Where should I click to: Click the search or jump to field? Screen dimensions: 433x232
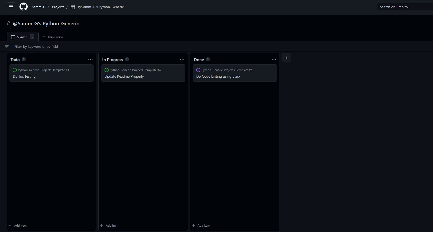pos(405,7)
